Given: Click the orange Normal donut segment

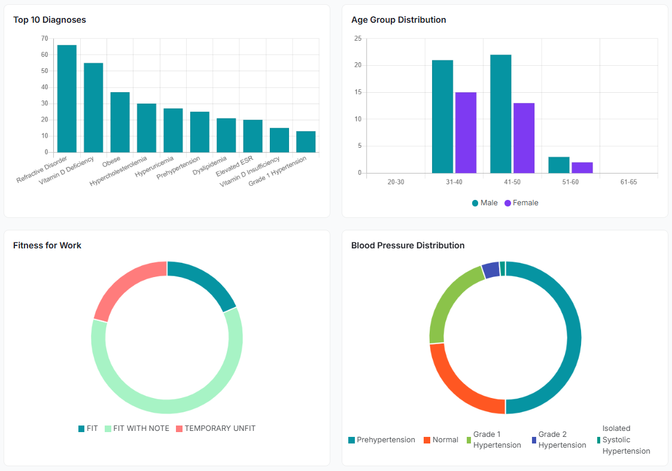Looking at the screenshot, I should click(457, 382).
